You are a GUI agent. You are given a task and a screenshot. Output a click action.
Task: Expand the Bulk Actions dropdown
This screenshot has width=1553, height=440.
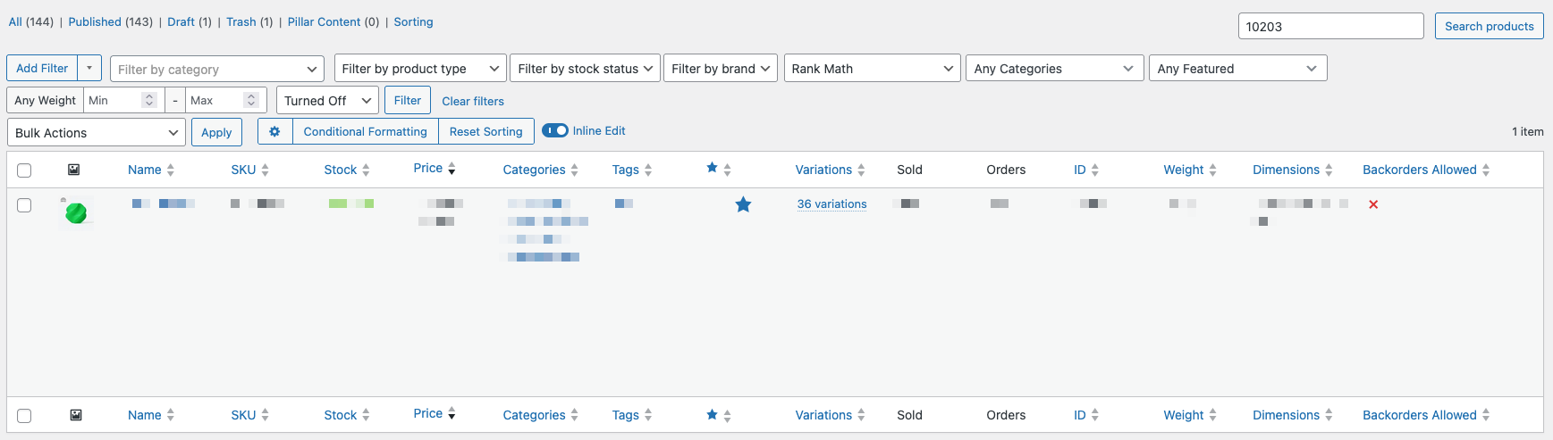tap(97, 133)
